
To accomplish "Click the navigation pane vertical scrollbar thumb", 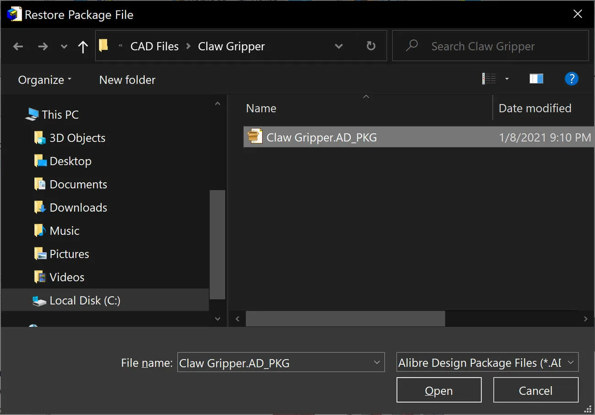I will [217, 245].
